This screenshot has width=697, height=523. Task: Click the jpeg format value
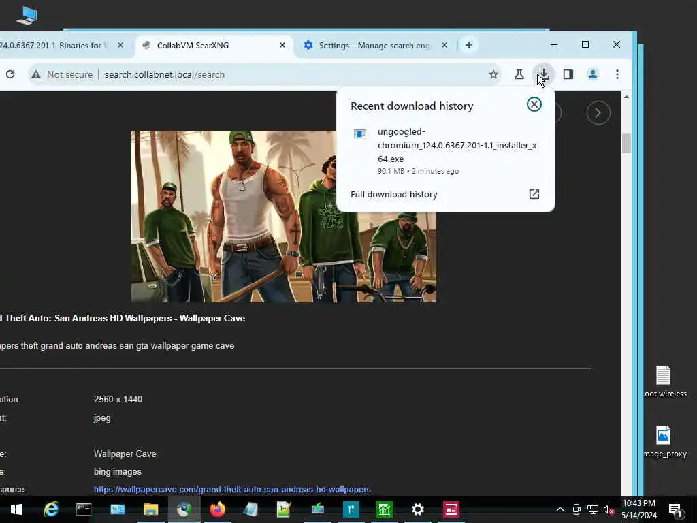point(102,418)
